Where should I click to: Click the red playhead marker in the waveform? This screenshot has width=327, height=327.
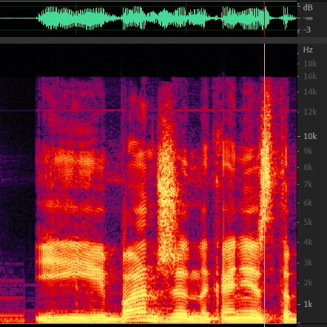point(264,18)
